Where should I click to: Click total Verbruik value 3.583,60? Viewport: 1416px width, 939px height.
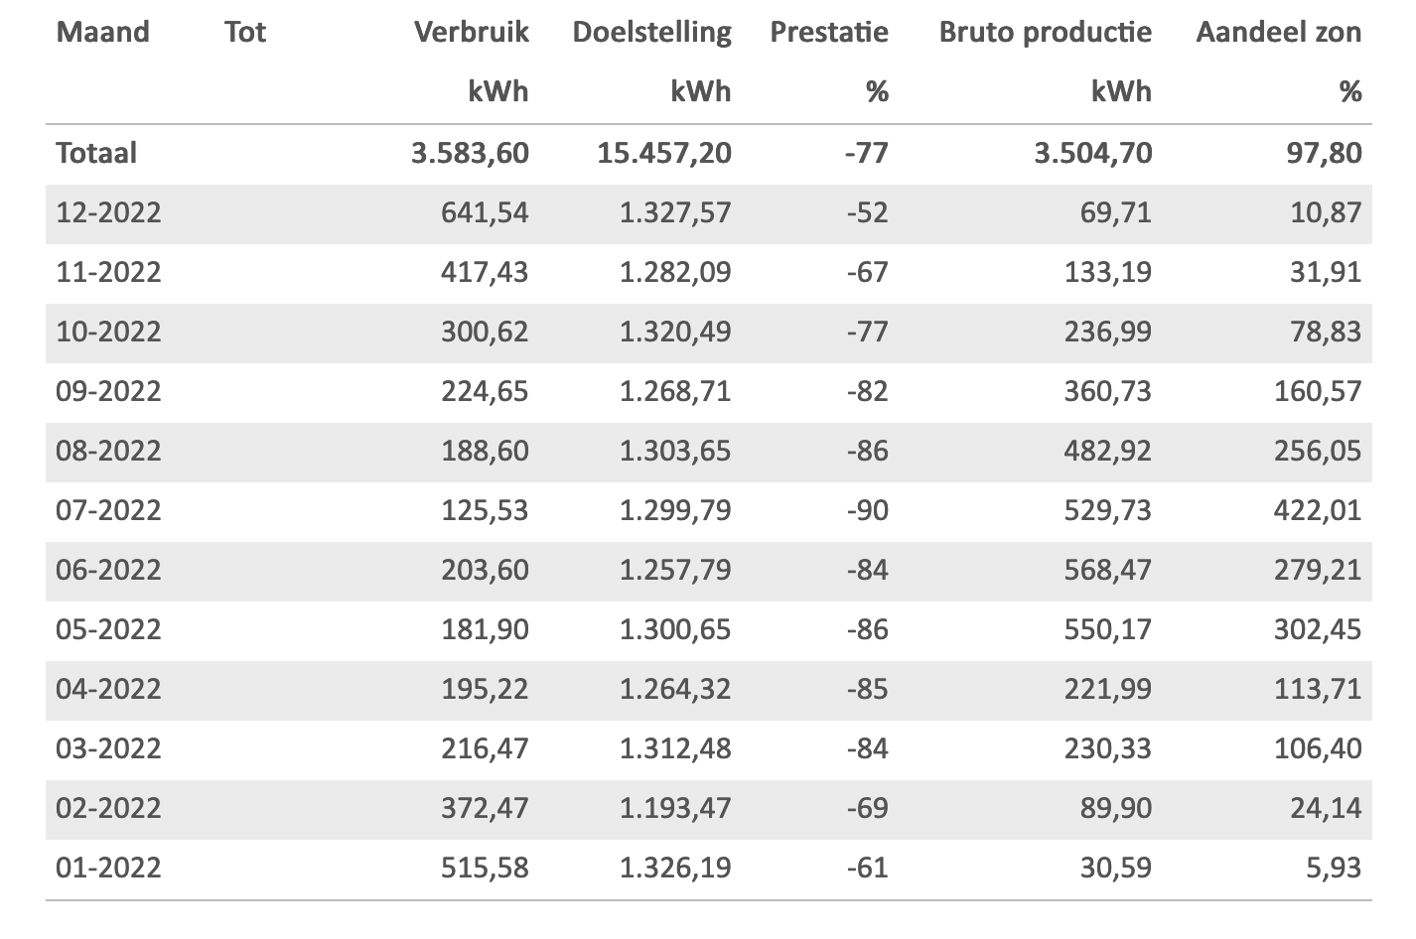coord(470,153)
